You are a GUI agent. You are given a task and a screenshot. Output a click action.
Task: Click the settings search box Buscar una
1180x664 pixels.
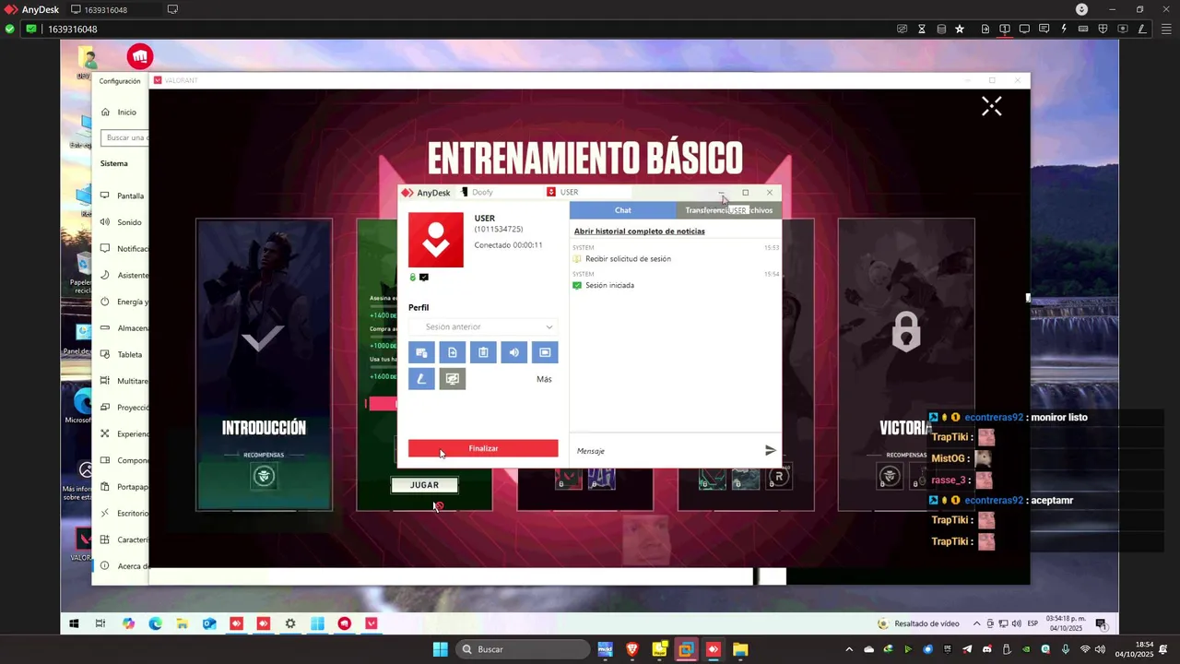click(x=124, y=137)
